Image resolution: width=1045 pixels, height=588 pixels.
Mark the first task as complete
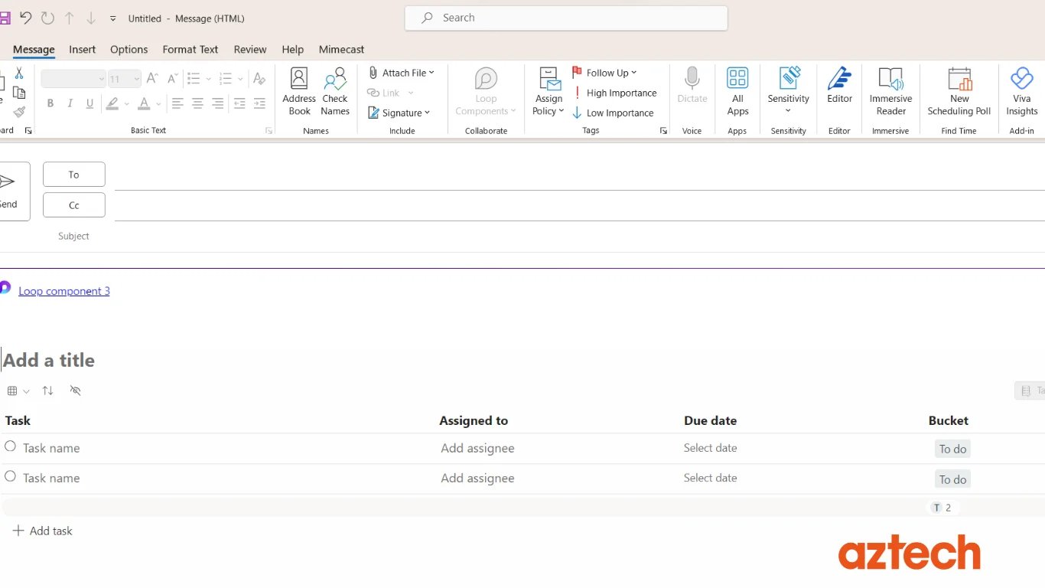(x=10, y=446)
